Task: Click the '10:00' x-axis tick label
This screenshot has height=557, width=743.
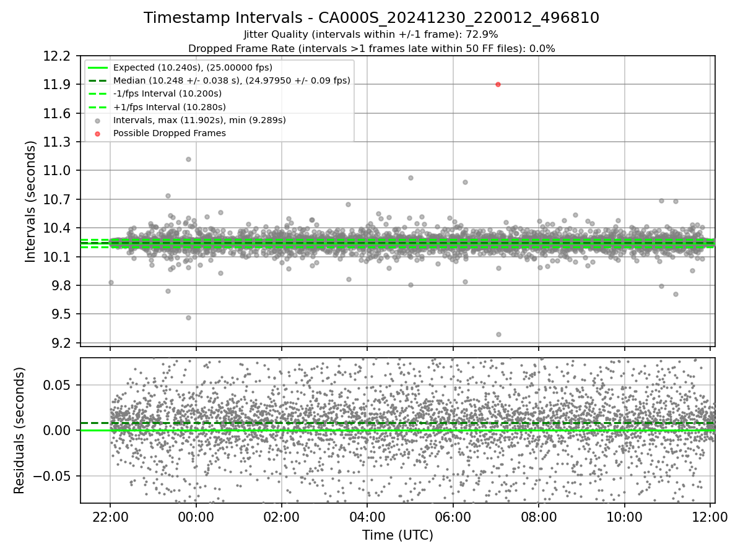Action: (x=624, y=518)
